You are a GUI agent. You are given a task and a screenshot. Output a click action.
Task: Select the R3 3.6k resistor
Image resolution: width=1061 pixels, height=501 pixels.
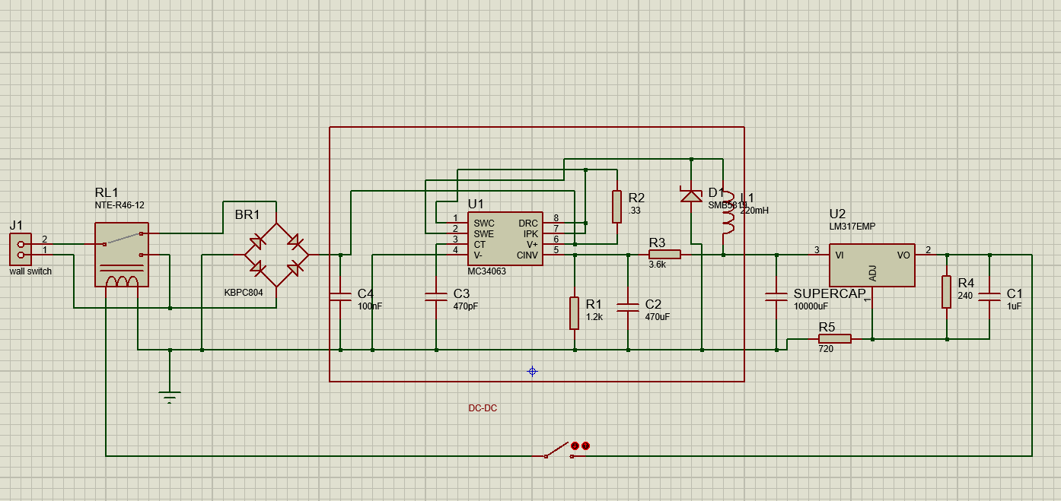pyautogui.click(x=664, y=255)
